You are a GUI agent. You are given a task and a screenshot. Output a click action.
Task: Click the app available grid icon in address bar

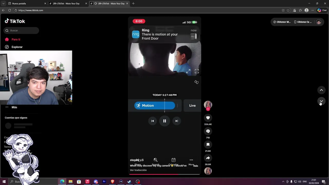(283, 10)
